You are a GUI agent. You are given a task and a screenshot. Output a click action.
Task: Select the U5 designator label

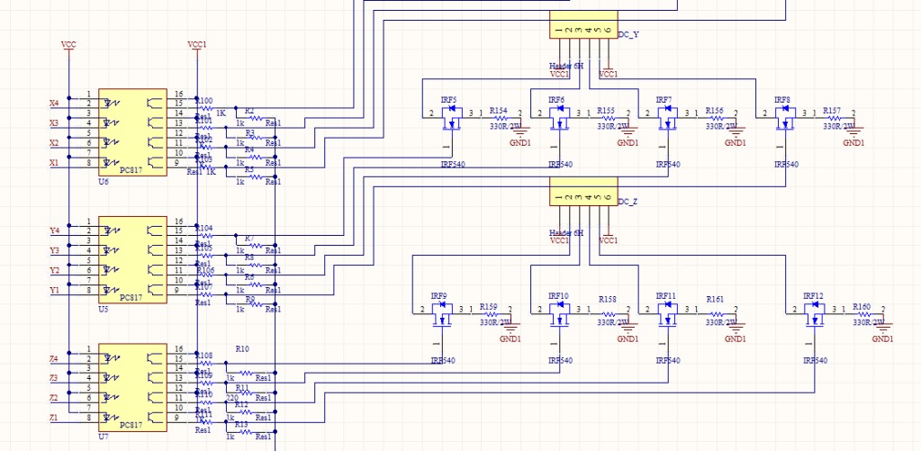pyautogui.click(x=104, y=309)
